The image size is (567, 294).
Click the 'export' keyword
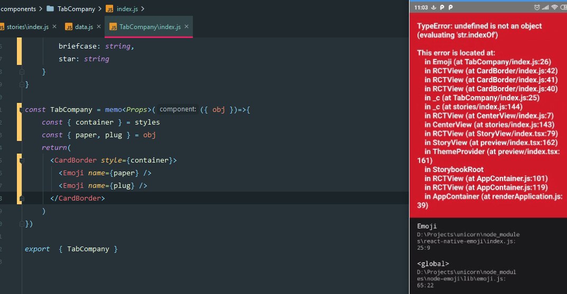tap(37, 249)
